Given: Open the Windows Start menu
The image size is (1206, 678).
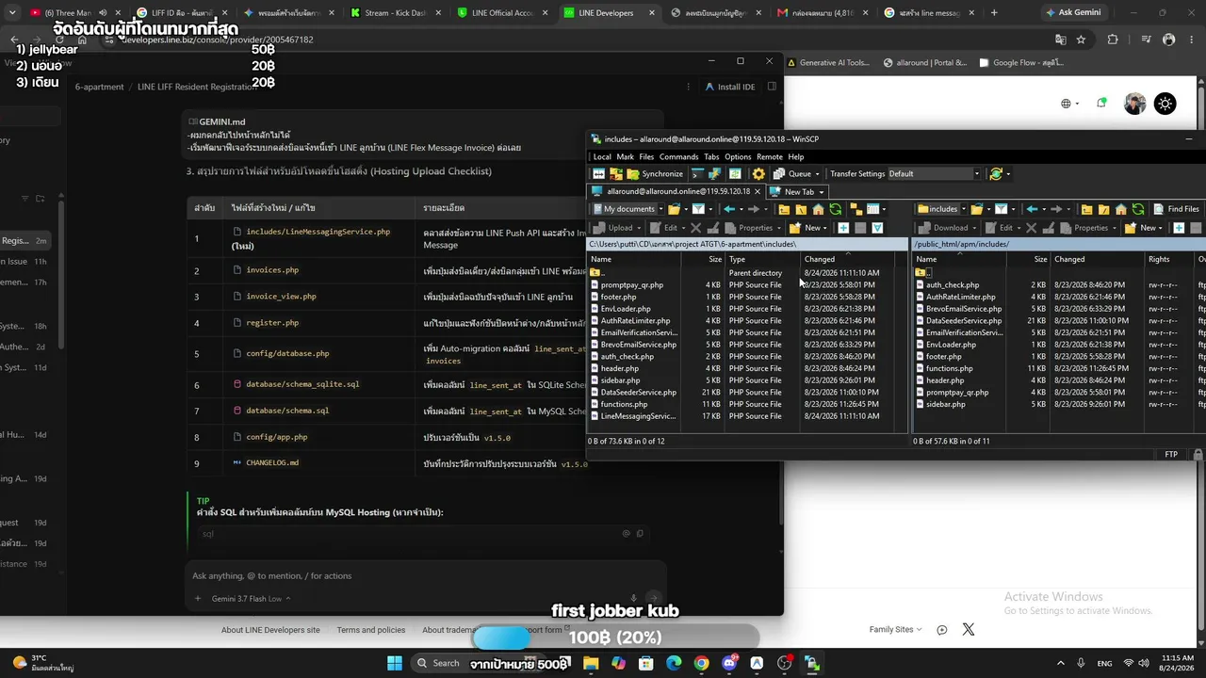Looking at the screenshot, I should point(395,663).
